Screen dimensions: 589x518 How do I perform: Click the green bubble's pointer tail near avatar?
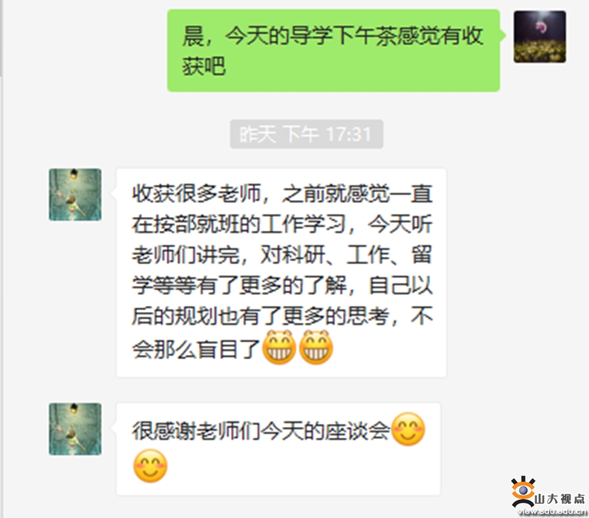(503, 35)
